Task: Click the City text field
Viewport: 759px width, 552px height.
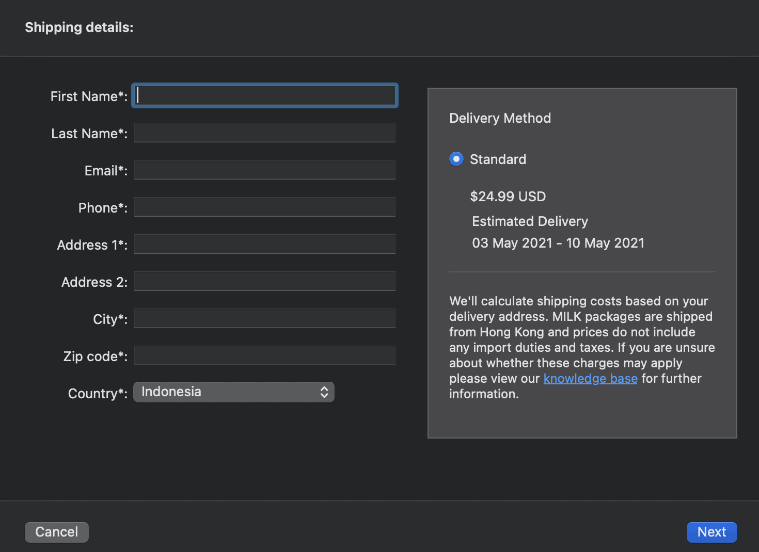Action: 265,318
